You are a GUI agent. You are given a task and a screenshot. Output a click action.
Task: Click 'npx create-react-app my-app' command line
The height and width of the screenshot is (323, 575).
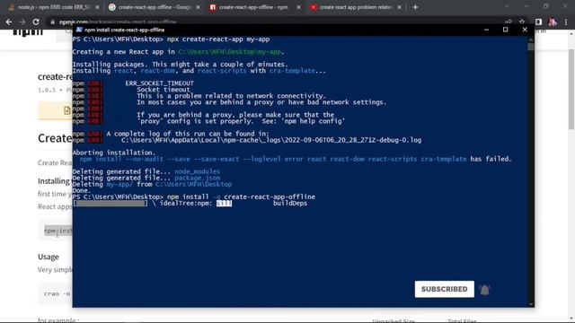(218, 39)
